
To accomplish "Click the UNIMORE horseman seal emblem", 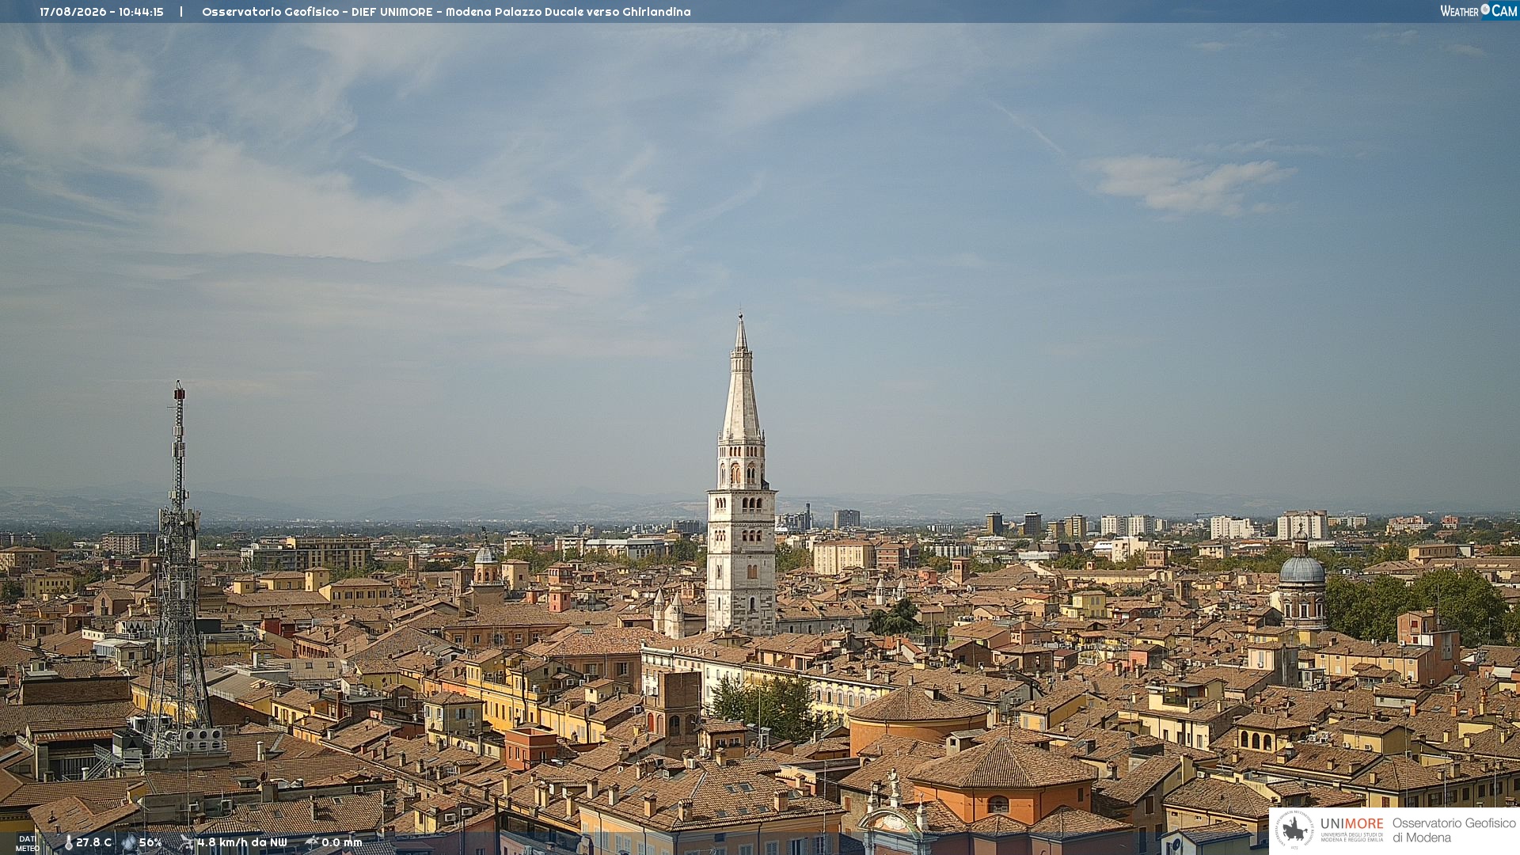I will click(x=1294, y=830).
